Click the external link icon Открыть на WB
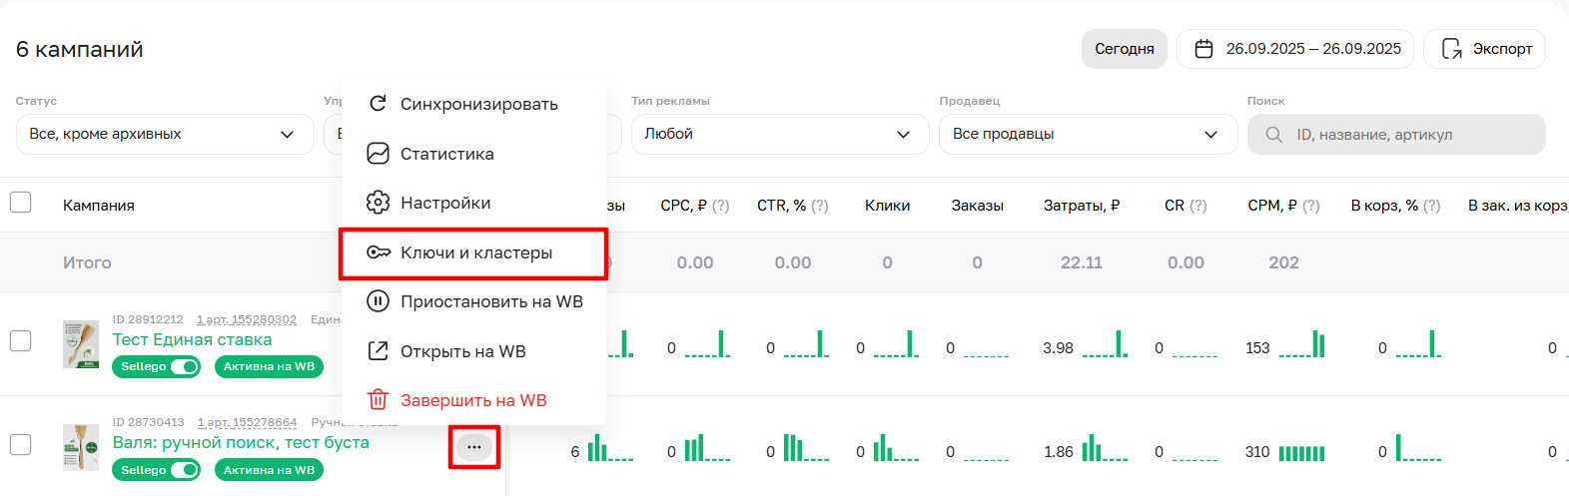This screenshot has height=496, width=1569. 378,351
